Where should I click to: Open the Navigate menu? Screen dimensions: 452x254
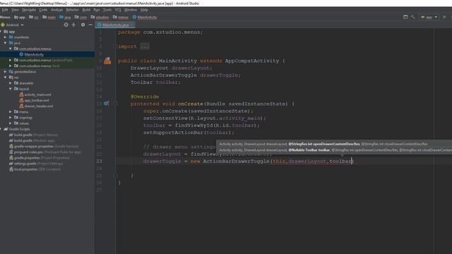[29, 10]
